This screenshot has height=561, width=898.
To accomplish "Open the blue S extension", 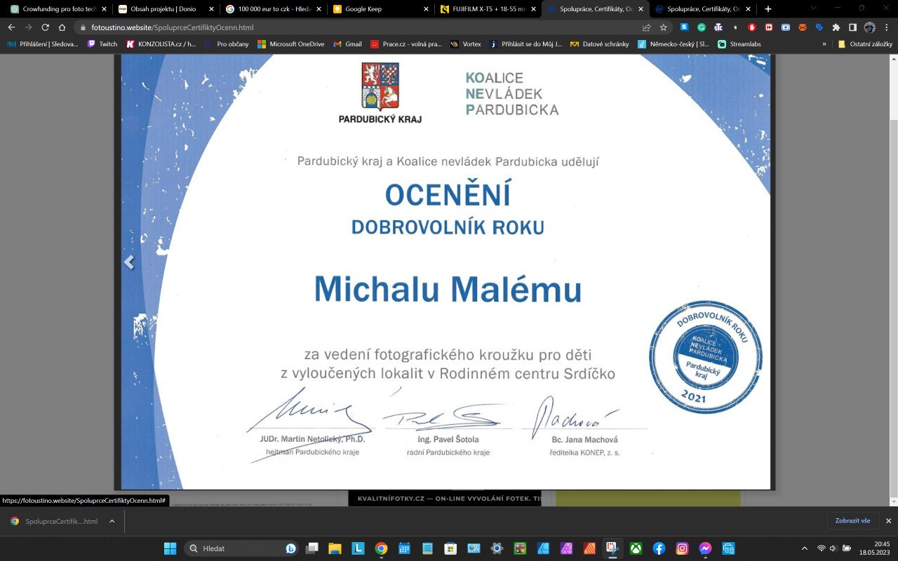I will tap(685, 27).
